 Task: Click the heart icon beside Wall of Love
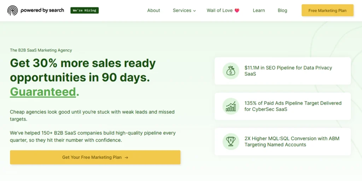pos(237,11)
